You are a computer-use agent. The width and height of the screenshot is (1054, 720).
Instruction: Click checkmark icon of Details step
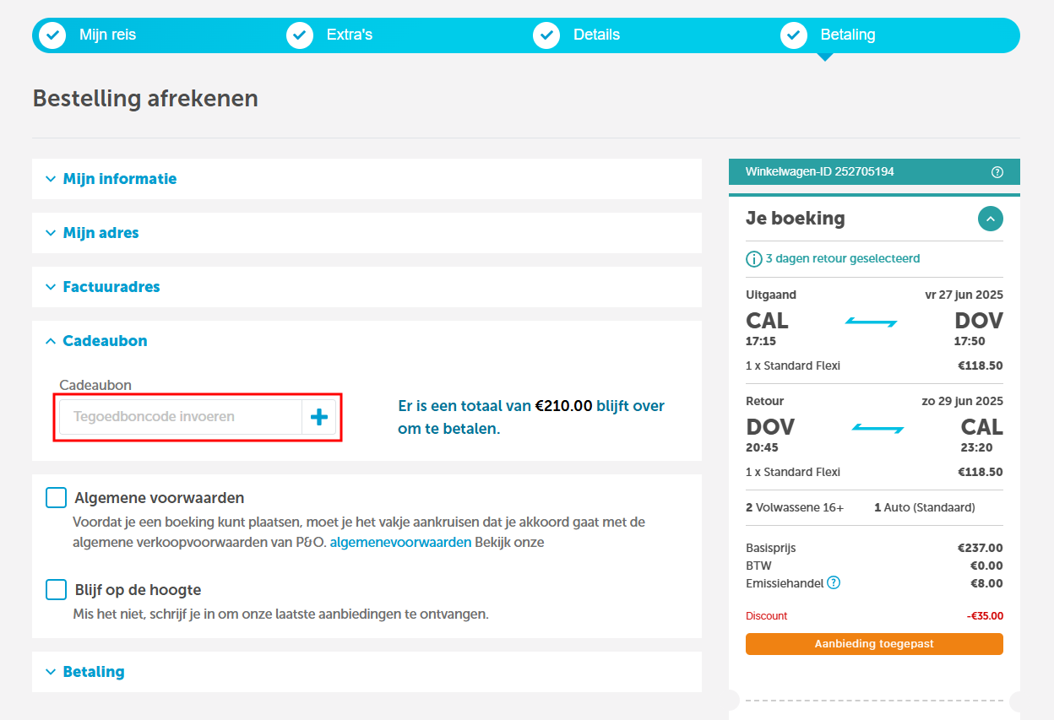click(546, 35)
